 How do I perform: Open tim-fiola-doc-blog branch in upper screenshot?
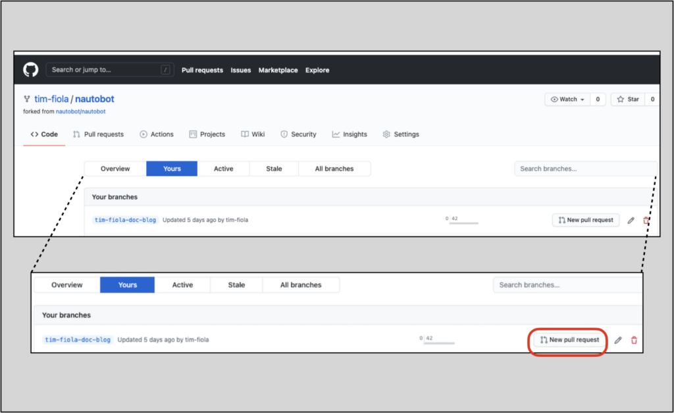coord(125,220)
